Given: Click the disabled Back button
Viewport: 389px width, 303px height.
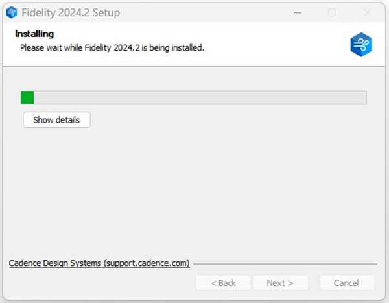Looking at the screenshot, I should [223, 283].
